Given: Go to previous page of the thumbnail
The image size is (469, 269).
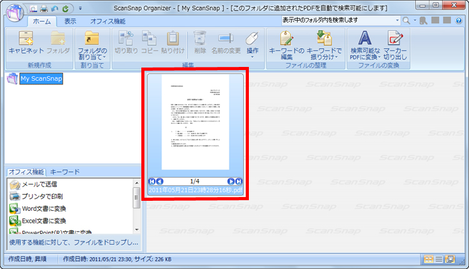Looking at the screenshot, I should tap(159, 181).
